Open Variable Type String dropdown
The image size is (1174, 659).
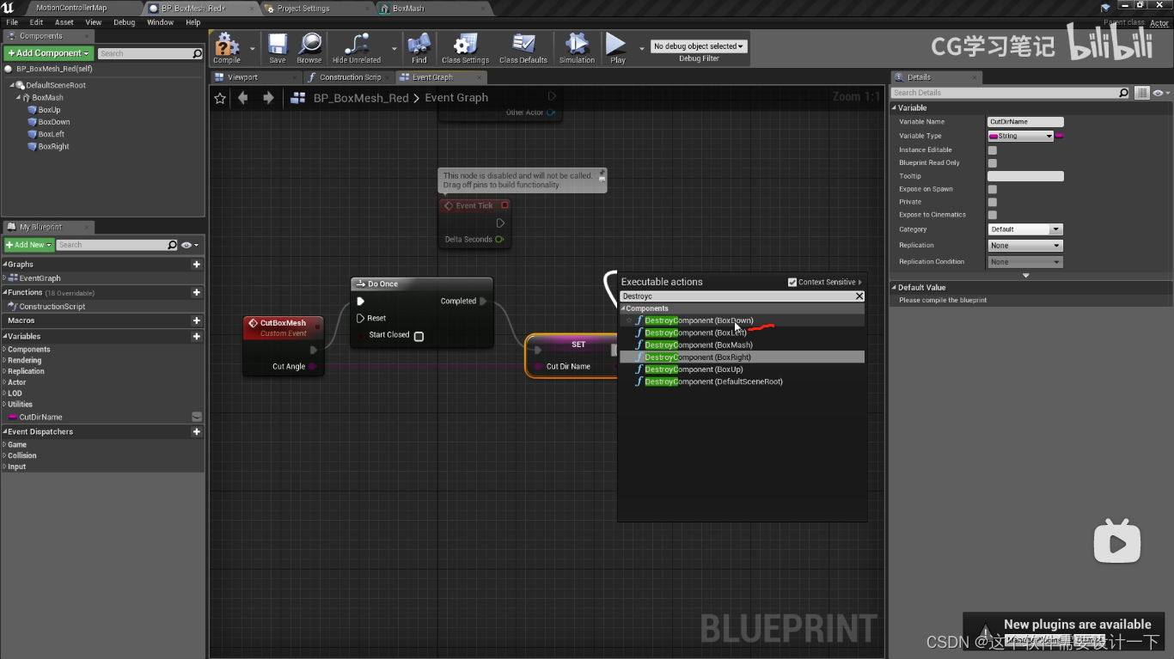pyautogui.click(x=1021, y=136)
